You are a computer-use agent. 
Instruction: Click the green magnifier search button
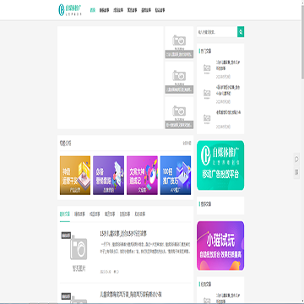click(x=241, y=32)
